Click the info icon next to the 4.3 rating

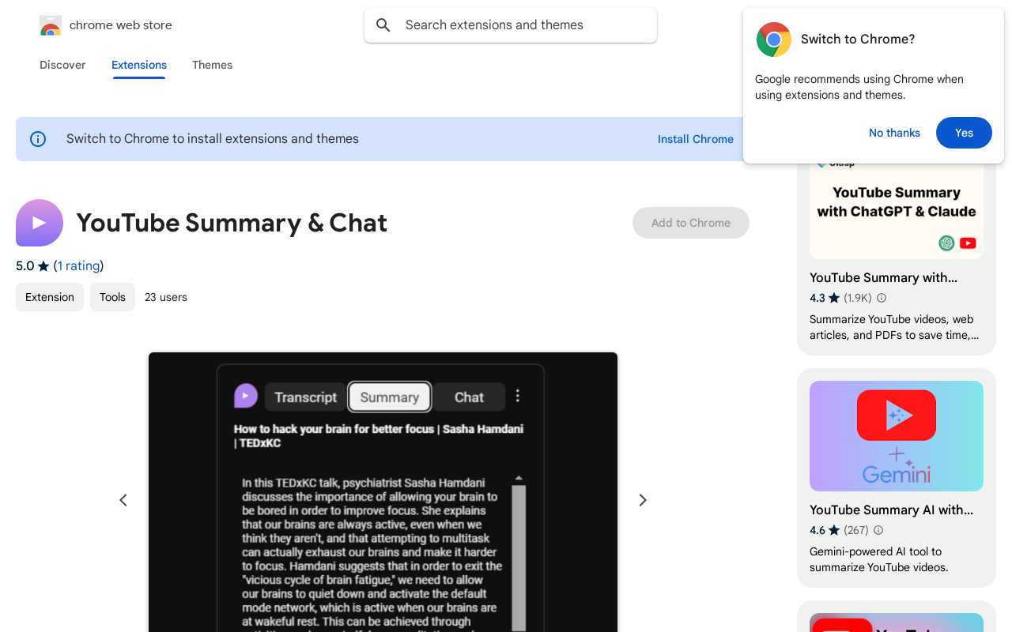point(882,298)
